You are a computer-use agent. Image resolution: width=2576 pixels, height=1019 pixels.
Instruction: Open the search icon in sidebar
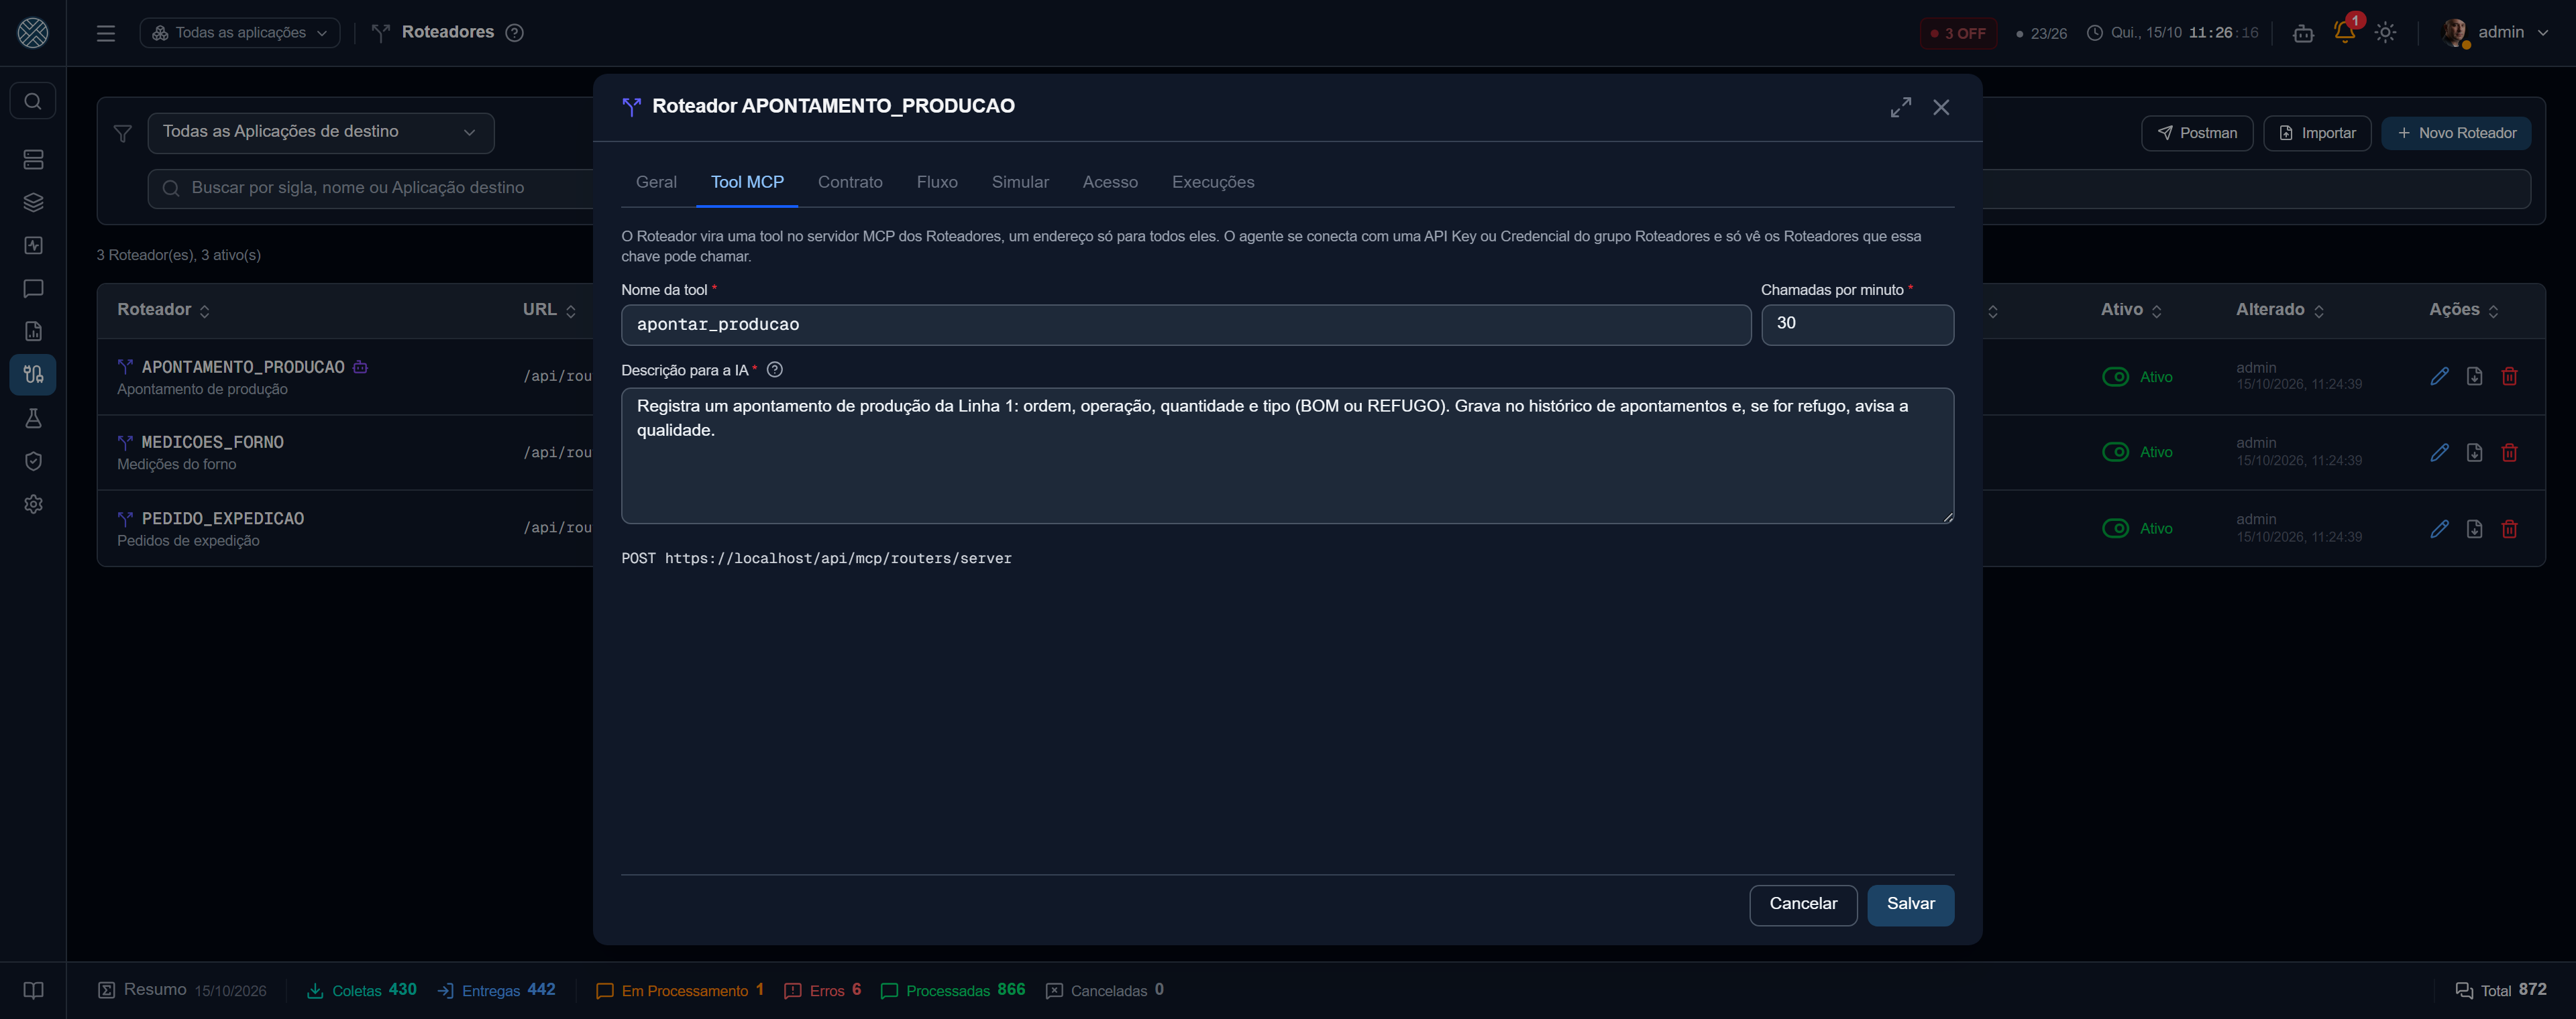[x=33, y=101]
